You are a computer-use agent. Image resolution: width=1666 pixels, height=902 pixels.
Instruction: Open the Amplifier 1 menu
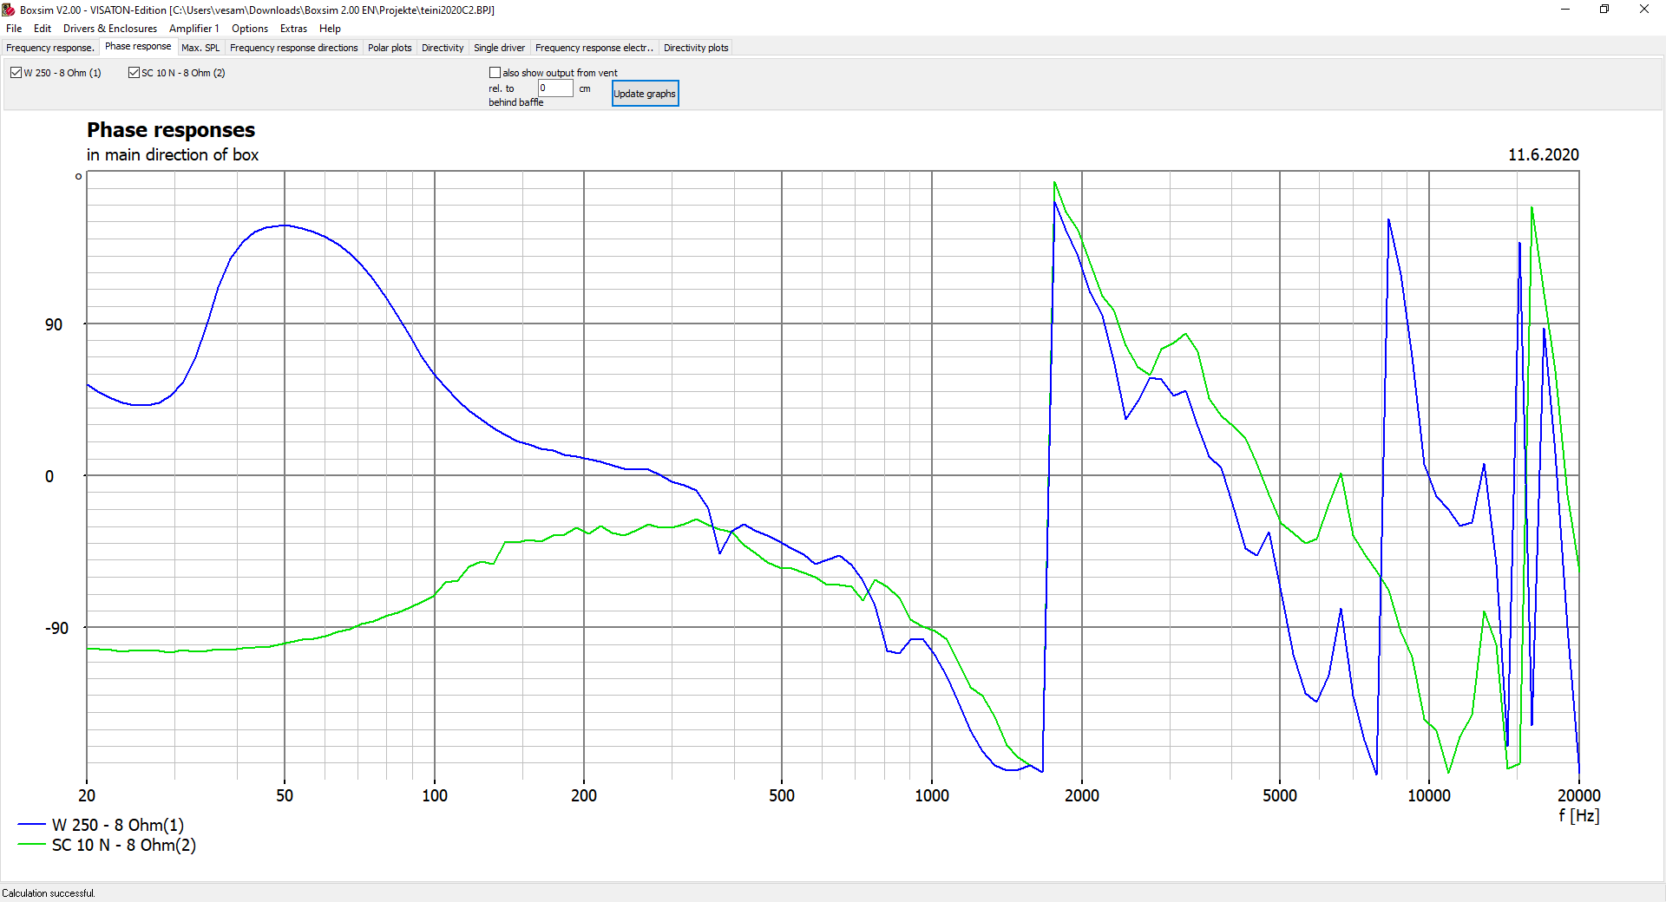pyautogui.click(x=194, y=29)
